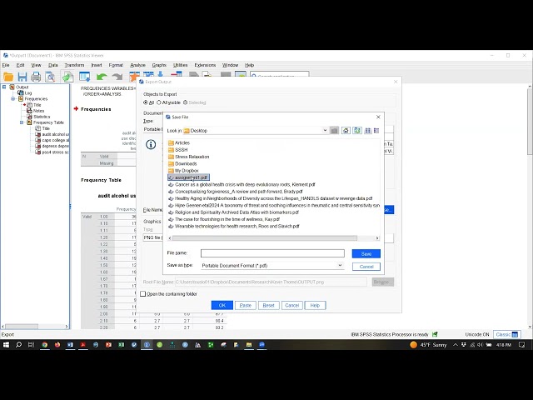Select the Stress Relaxation folder
Screen dimensions: 533x400
[189, 157]
